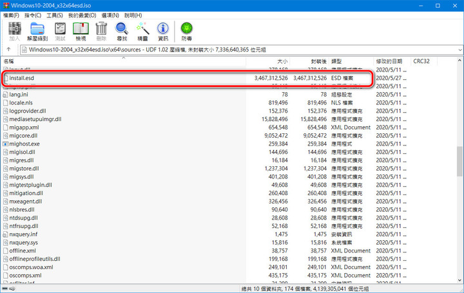Select mitigation.dll file

[x=26, y=193]
